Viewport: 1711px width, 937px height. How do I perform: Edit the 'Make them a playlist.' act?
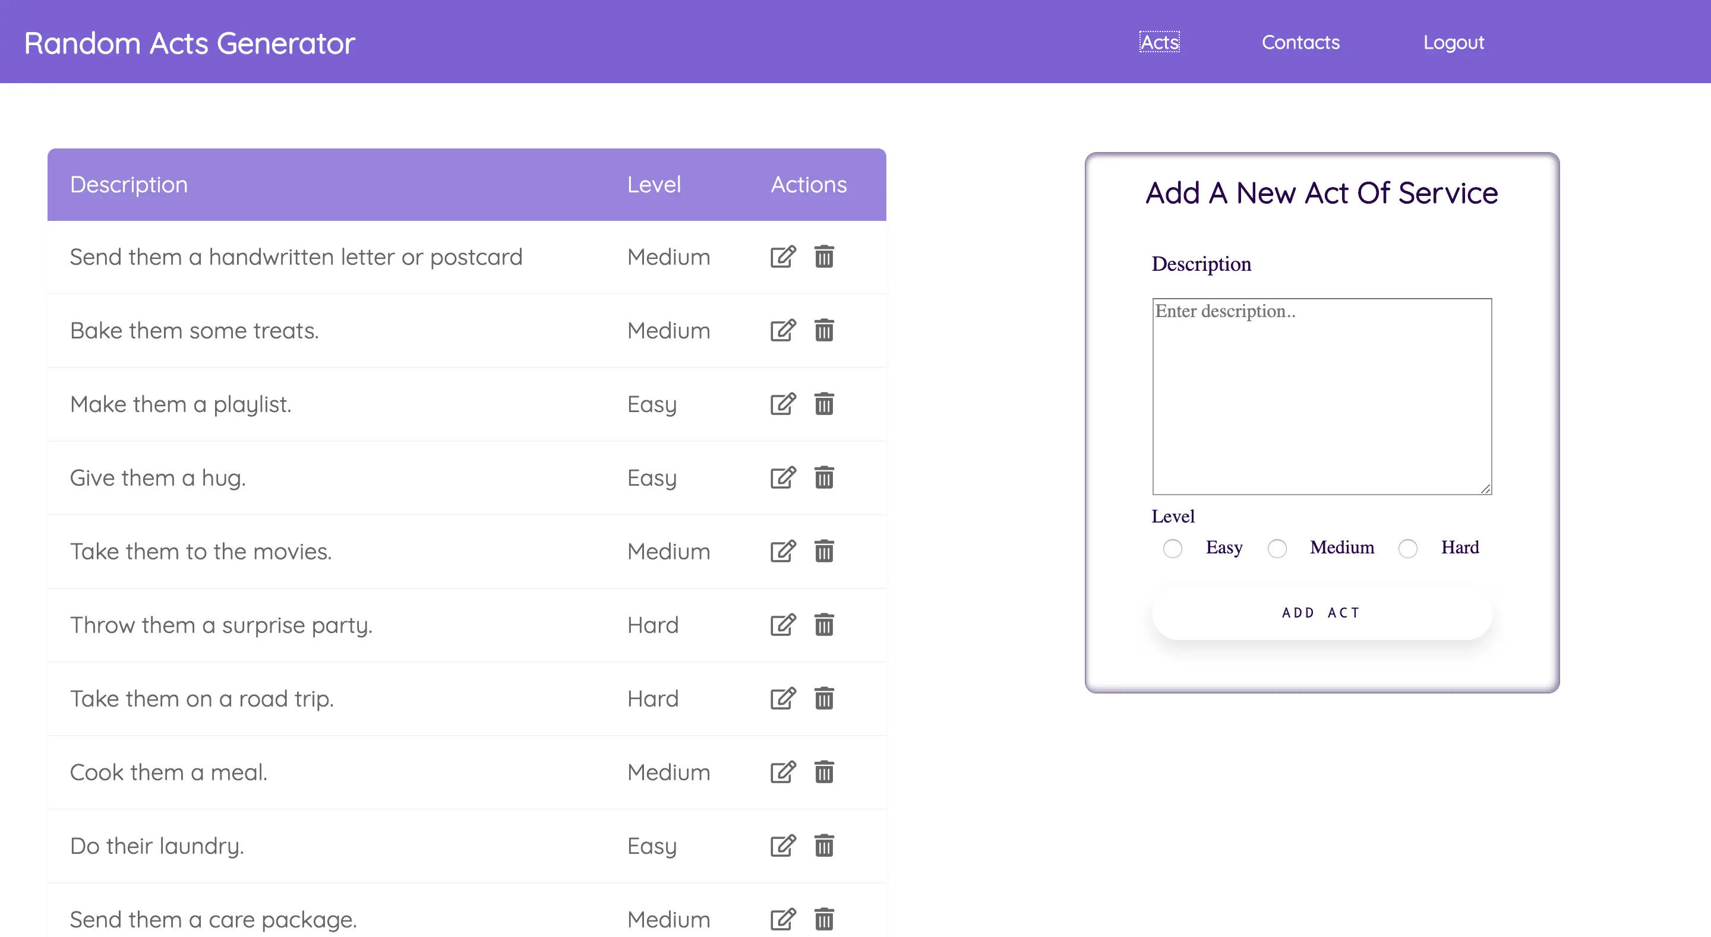coord(783,404)
